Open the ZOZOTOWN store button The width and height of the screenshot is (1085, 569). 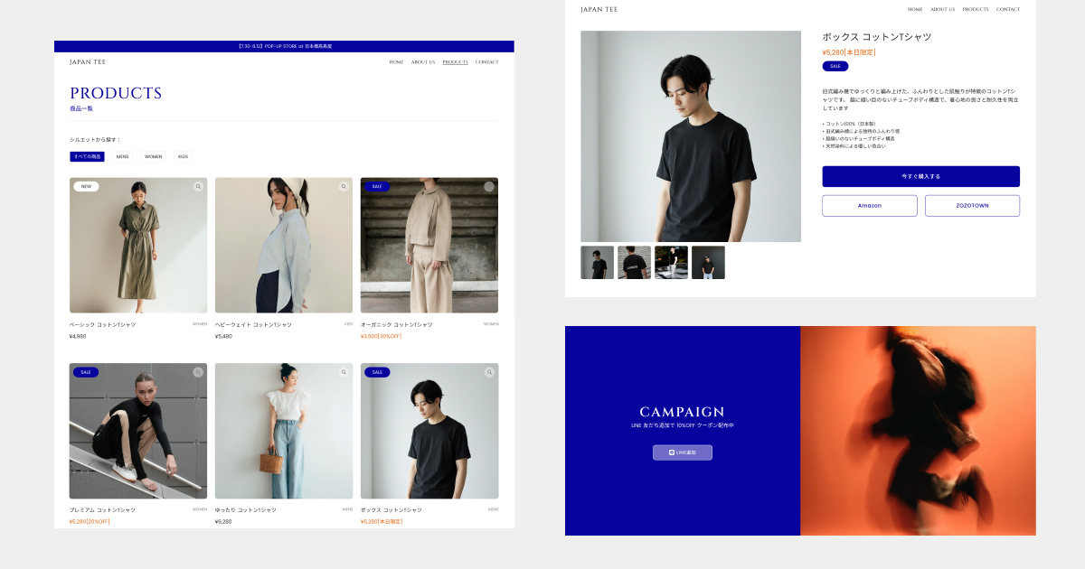tap(972, 205)
